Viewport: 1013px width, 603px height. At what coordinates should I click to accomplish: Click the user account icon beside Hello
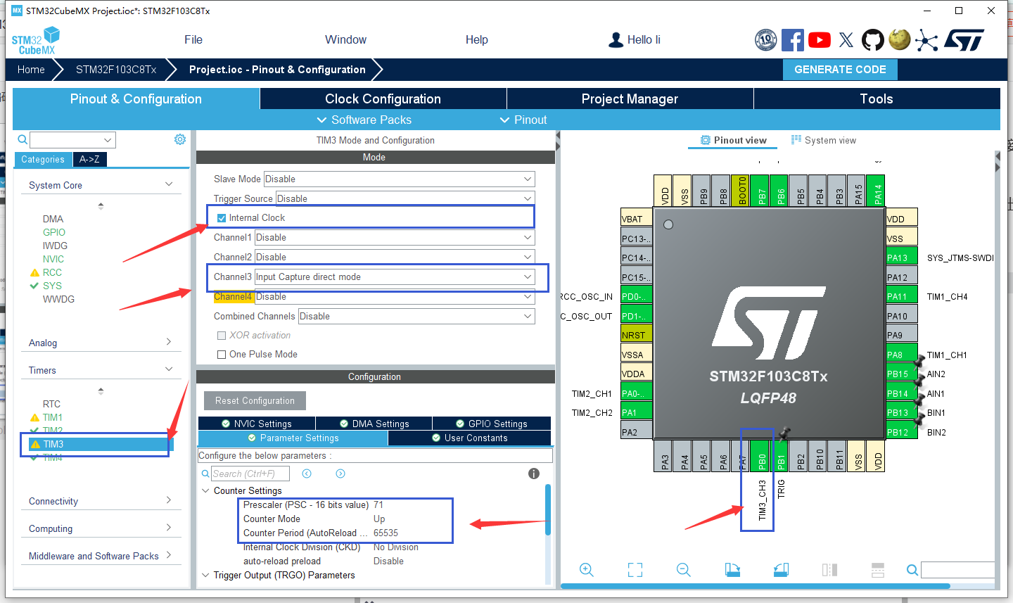coord(616,40)
